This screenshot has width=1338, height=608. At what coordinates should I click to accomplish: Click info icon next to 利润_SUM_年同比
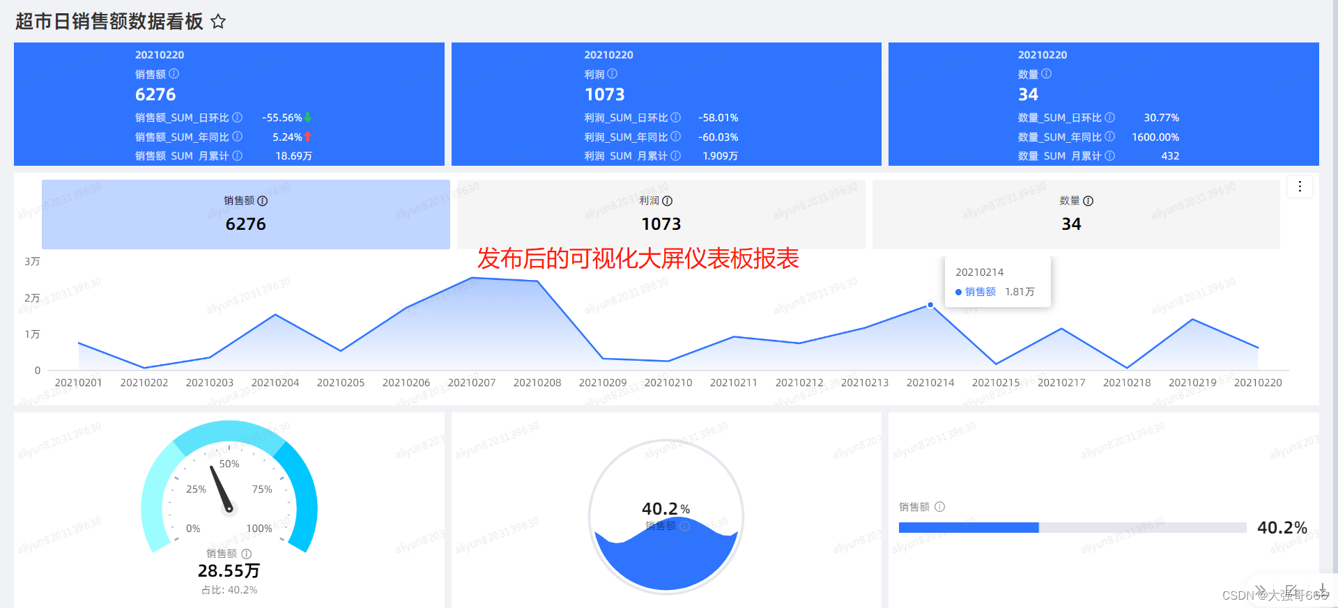(x=676, y=137)
